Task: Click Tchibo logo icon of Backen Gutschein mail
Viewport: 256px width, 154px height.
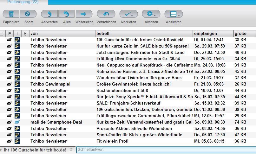Action: coord(17,109)
